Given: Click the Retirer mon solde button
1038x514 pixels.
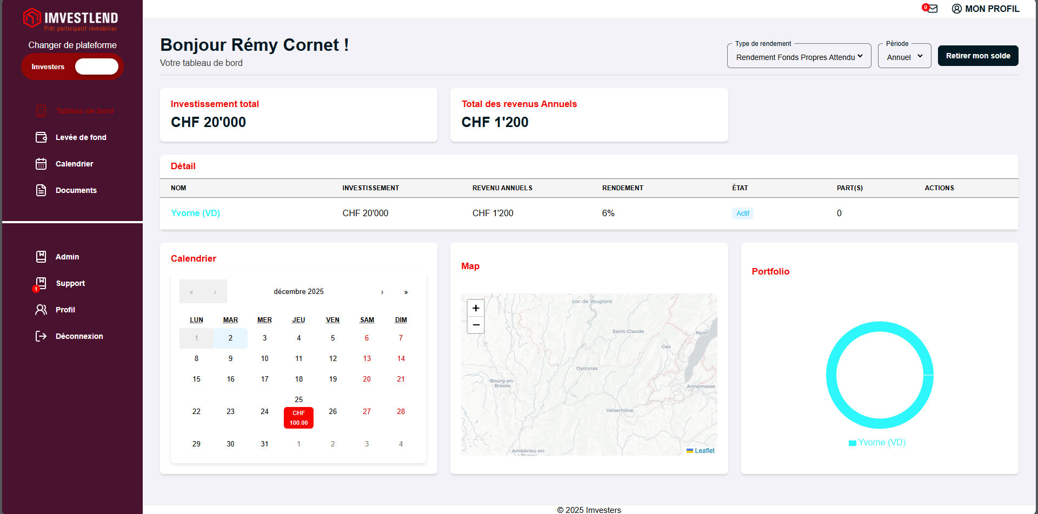Looking at the screenshot, I should coord(977,56).
